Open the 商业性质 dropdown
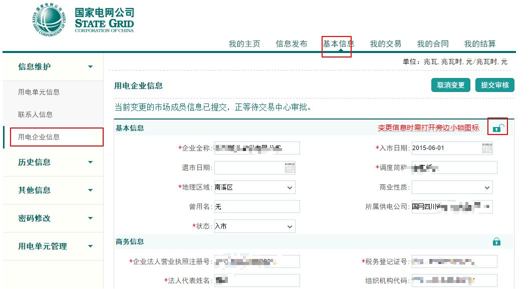This screenshot has height=289, width=532. 452,187
